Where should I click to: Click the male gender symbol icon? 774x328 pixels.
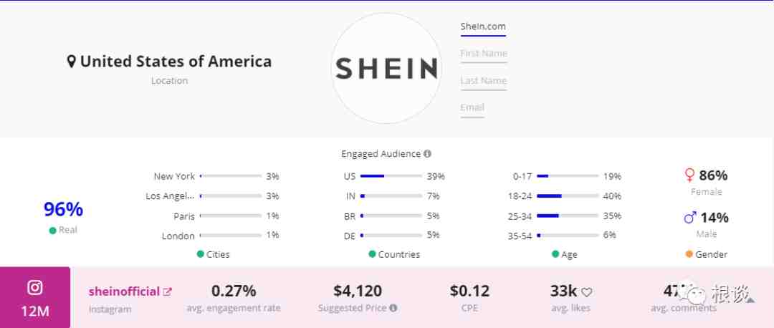pyautogui.click(x=689, y=217)
